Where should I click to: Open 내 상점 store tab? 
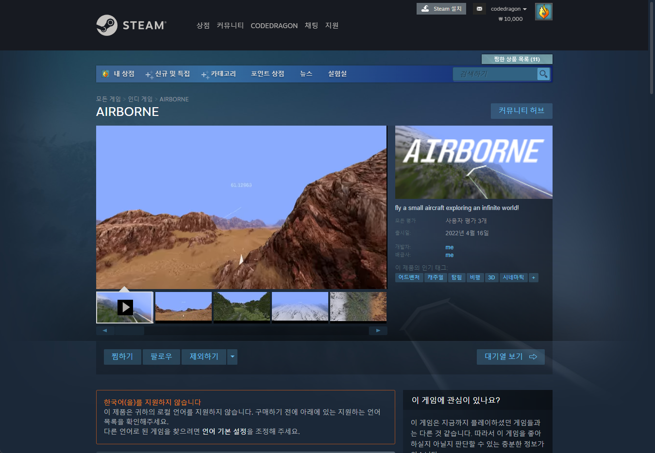[118, 74]
